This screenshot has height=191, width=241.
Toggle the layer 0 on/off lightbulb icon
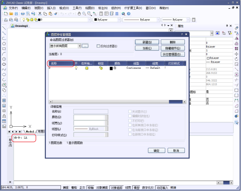pyautogui.click(x=76, y=68)
